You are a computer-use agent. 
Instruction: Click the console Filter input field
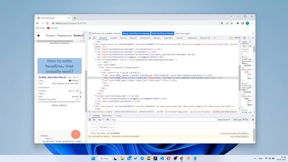point(163,120)
